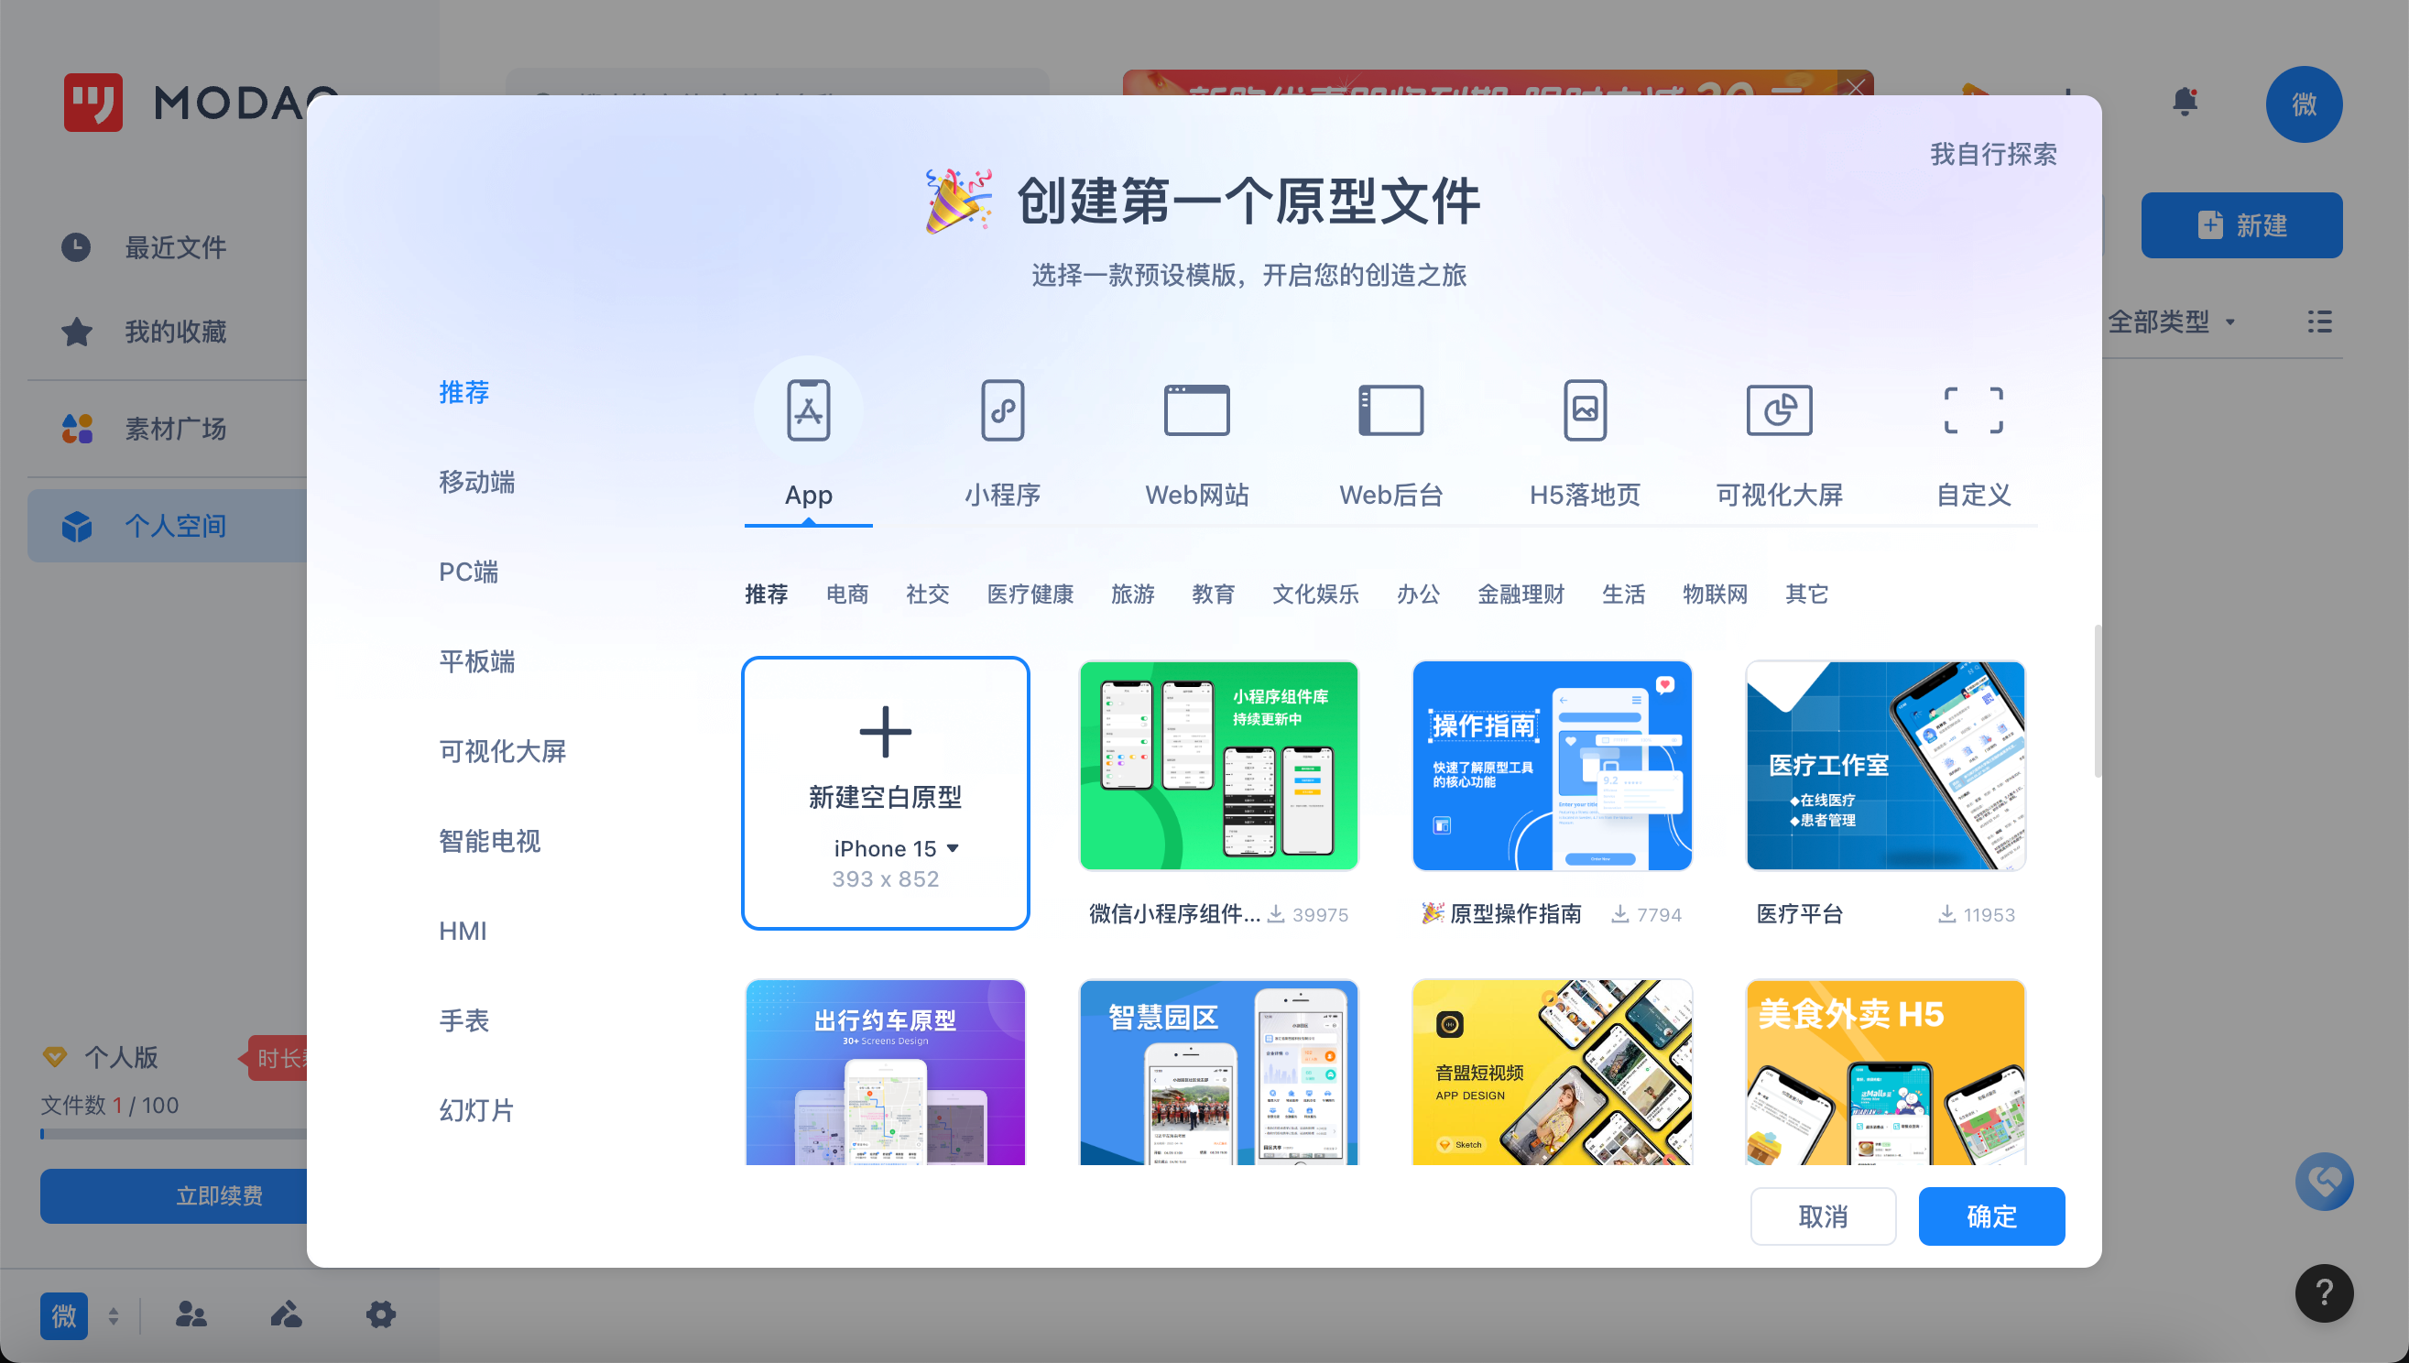The height and width of the screenshot is (1363, 2409).
Task: Switch to the 医疗健康 template tab
Action: coord(1030,594)
